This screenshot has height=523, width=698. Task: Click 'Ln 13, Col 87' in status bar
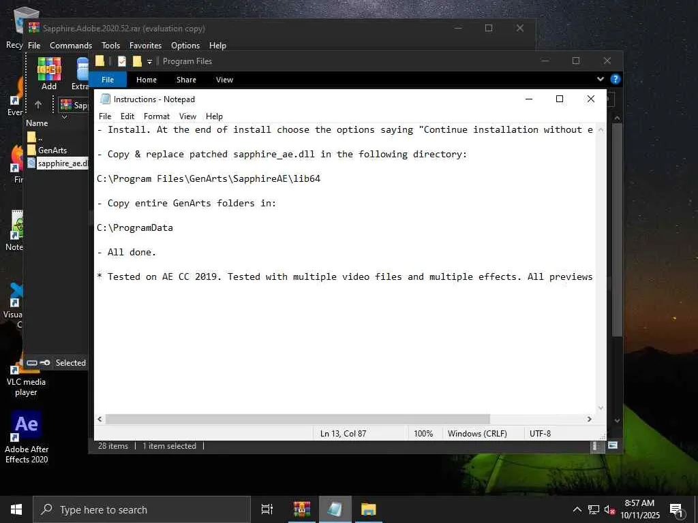(x=344, y=434)
